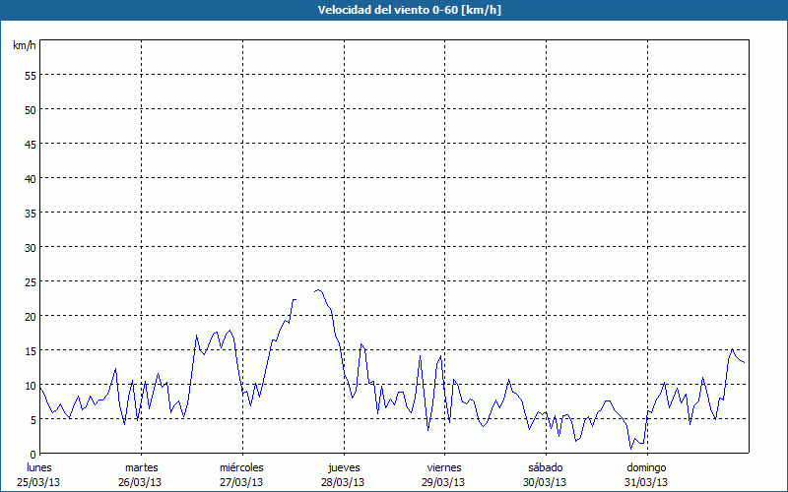The width and height of the screenshot is (788, 492).
Task: Click the lowest dip of the line near domingo
Action: pyautogui.click(x=631, y=449)
